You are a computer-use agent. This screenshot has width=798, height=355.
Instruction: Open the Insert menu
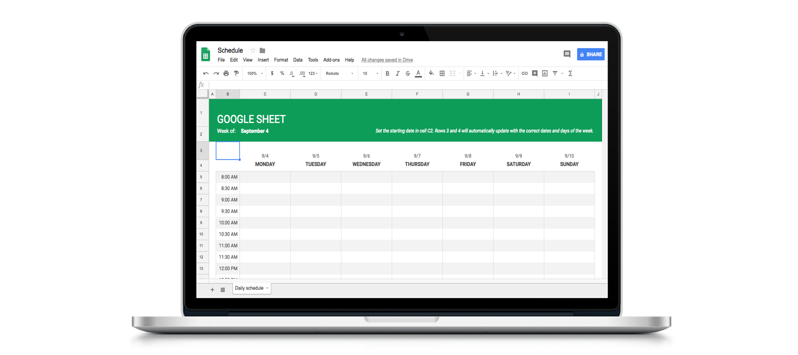pyautogui.click(x=263, y=60)
